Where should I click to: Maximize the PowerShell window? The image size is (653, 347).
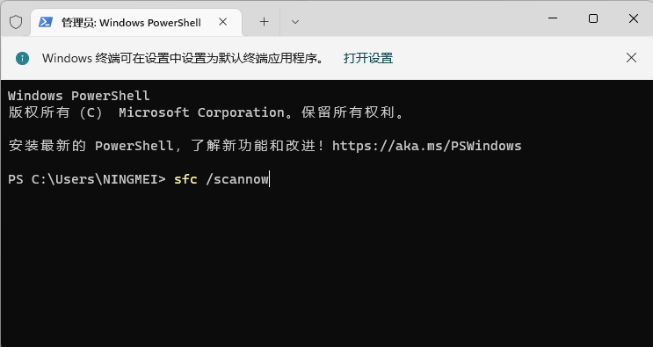pyautogui.click(x=593, y=18)
